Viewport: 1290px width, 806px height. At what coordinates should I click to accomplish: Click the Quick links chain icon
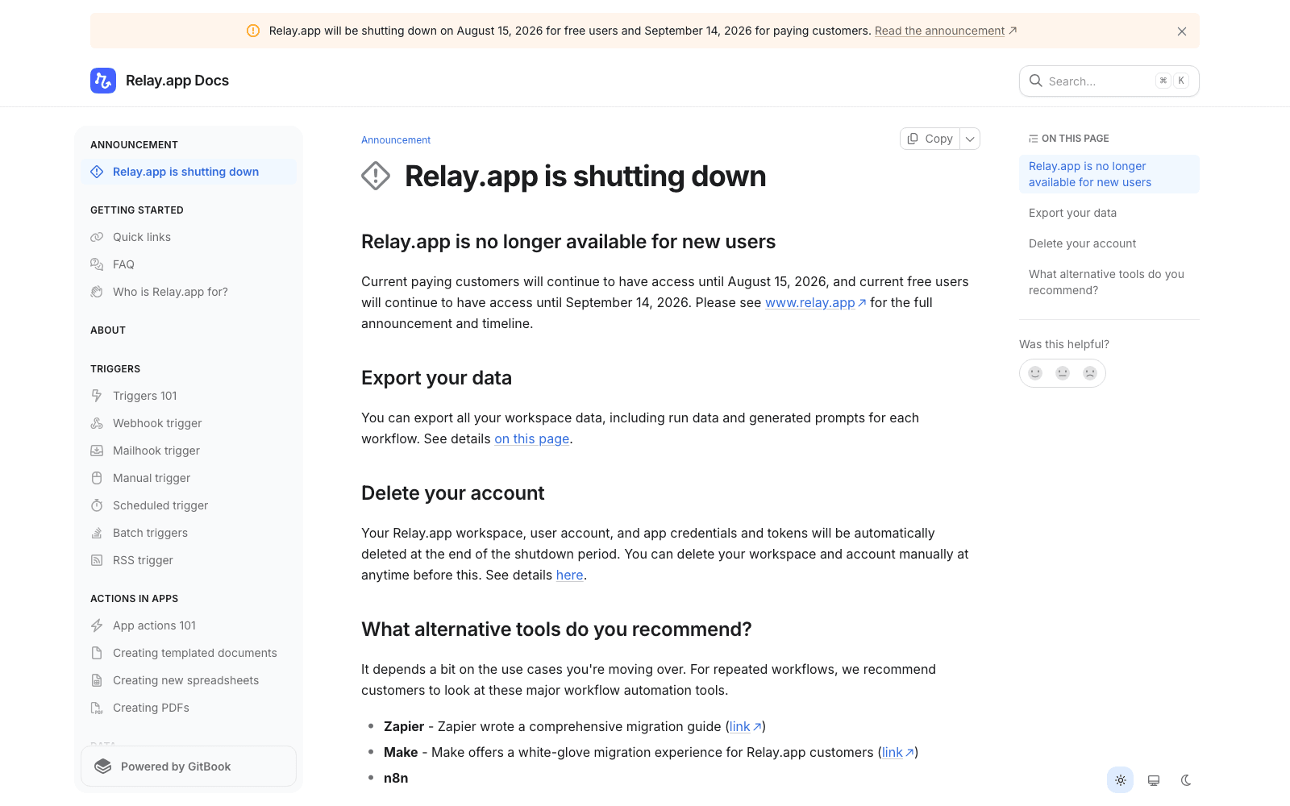click(97, 237)
